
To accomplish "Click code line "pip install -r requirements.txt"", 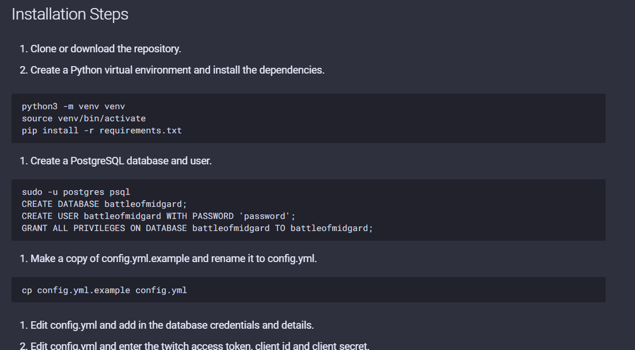I will coord(102,130).
